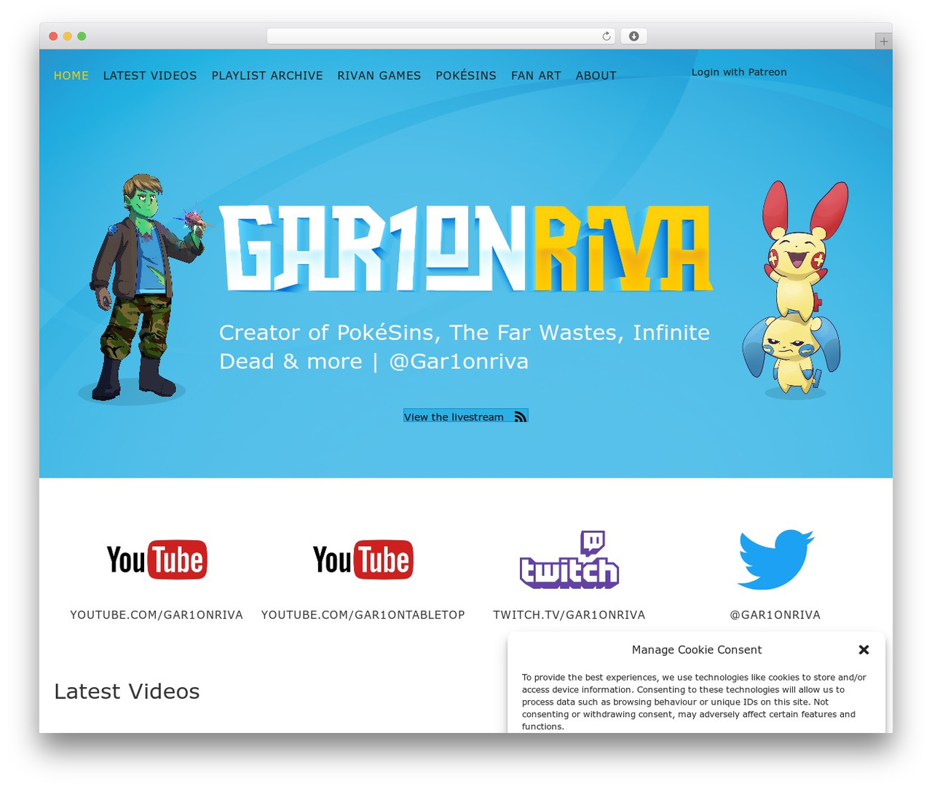Click the browser address bar
The image size is (932, 789).
[x=441, y=36]
